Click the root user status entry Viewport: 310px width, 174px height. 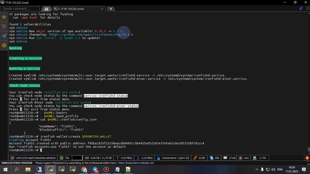[244, 158]
